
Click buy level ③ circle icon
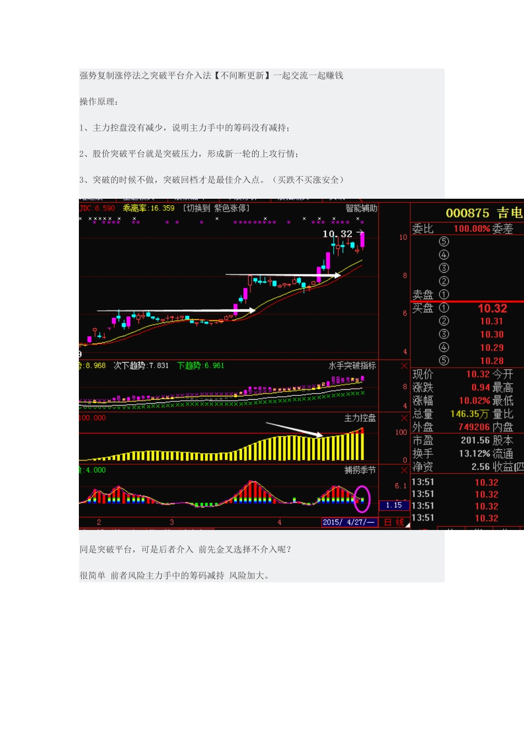(x=444, y=335)
